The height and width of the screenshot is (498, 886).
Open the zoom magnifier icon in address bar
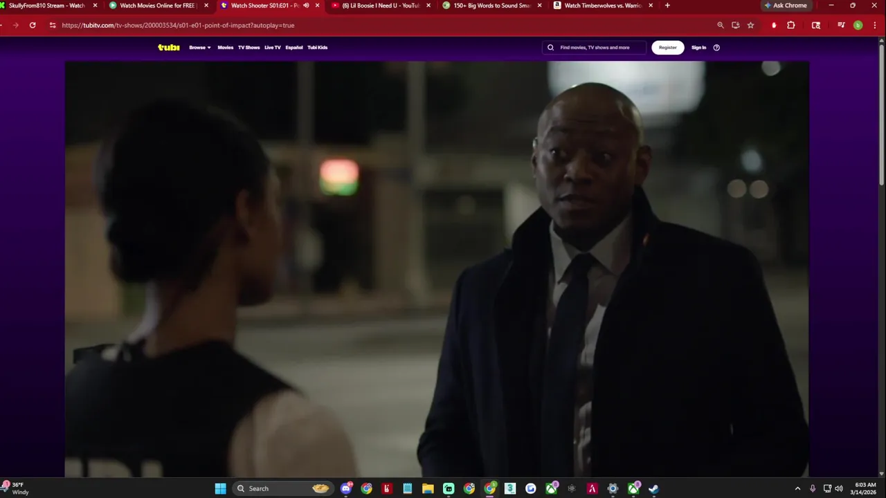pyautogui.click(x=721, y=25)
